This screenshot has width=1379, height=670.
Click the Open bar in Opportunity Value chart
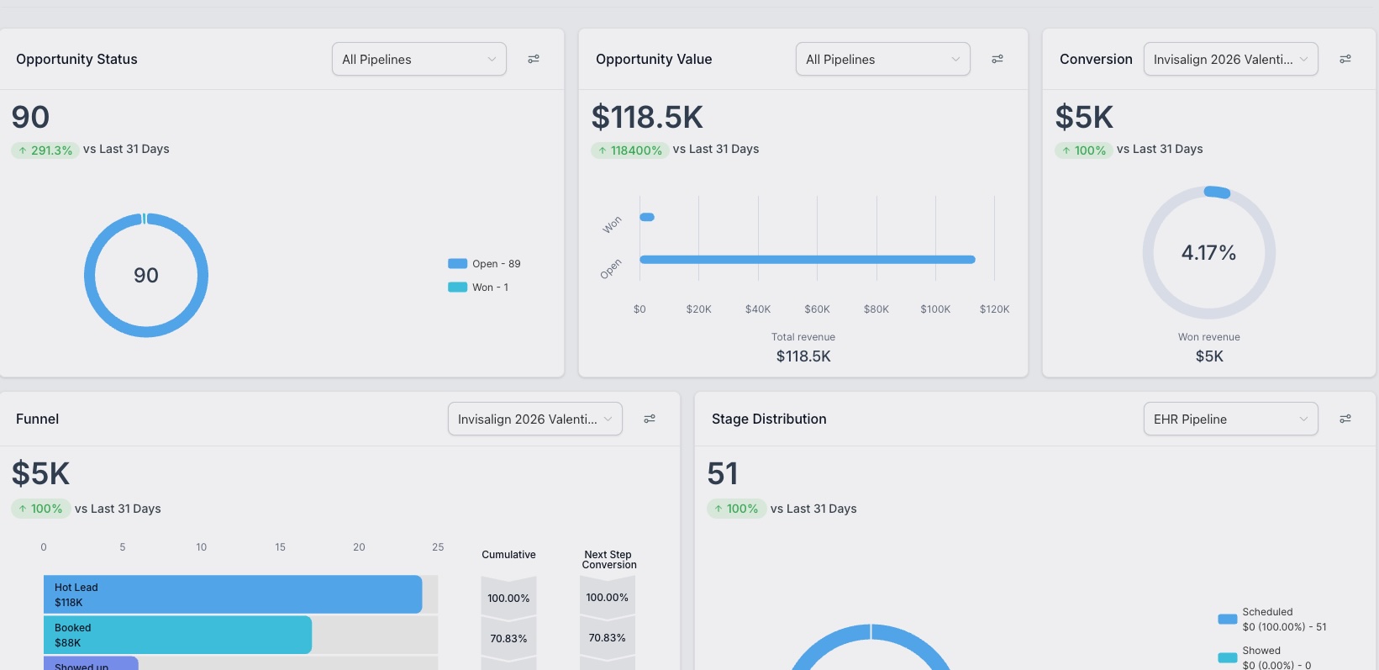pos(808,260)
